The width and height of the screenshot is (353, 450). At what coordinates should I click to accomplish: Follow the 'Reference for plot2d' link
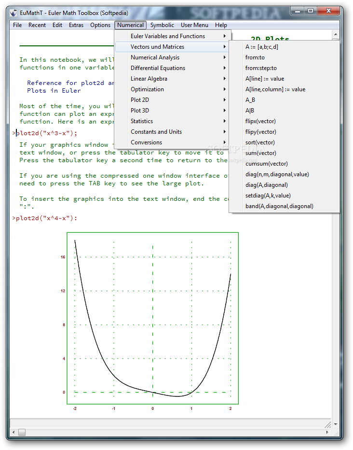point(70,83)
